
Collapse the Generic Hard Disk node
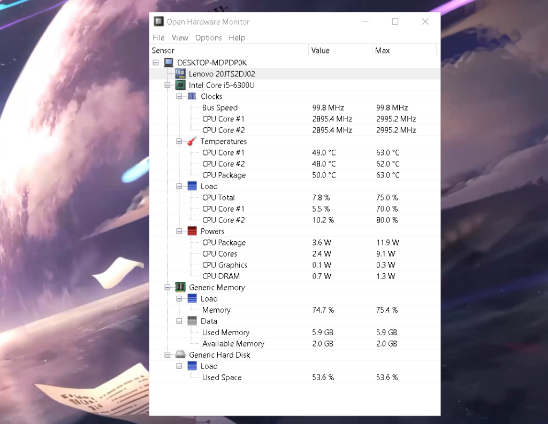(168, 355)
